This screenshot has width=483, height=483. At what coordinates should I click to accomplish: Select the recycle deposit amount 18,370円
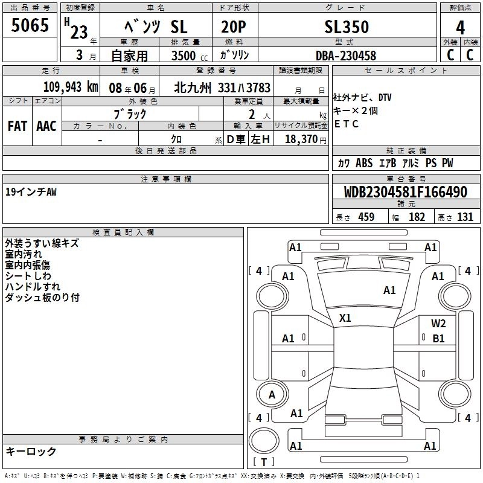[305, 139]
